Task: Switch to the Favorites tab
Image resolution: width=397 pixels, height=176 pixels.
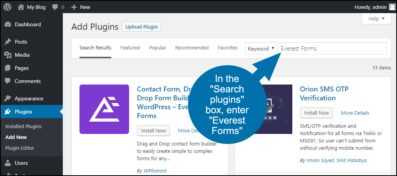Action: pos(228,47)
